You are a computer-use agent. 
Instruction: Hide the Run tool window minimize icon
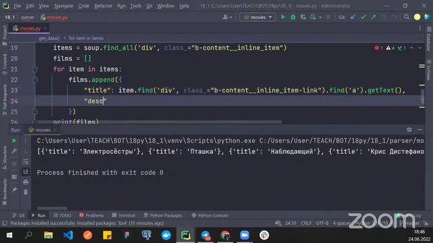tap(419, 130)
